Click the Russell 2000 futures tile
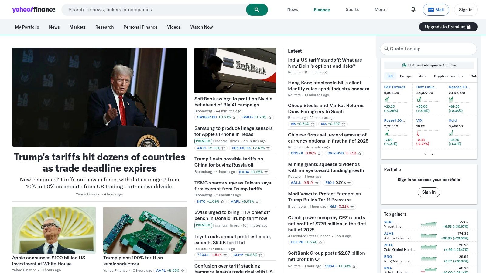486x273 pixels. [396, 132]
